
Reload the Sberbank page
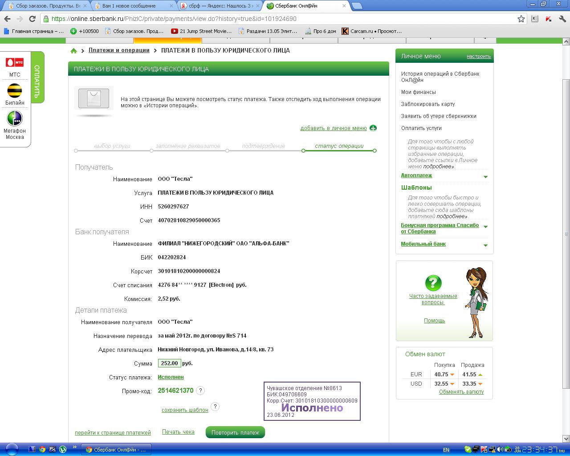coord(32,19)
